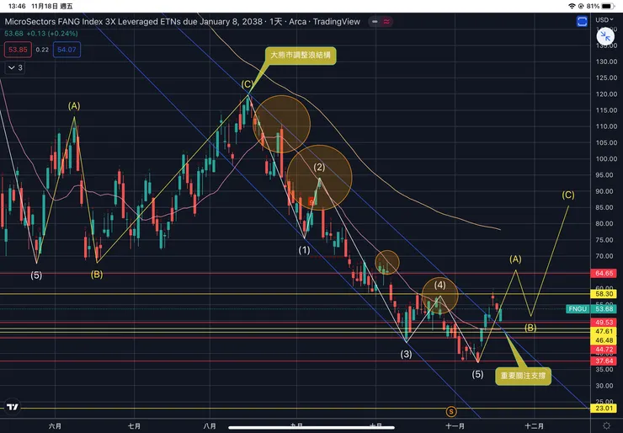This screenshot has height=433, width=623.
Task: Tap the 十二月 date label on time axis
Action: pyautogui.click(x=534, y=426)
